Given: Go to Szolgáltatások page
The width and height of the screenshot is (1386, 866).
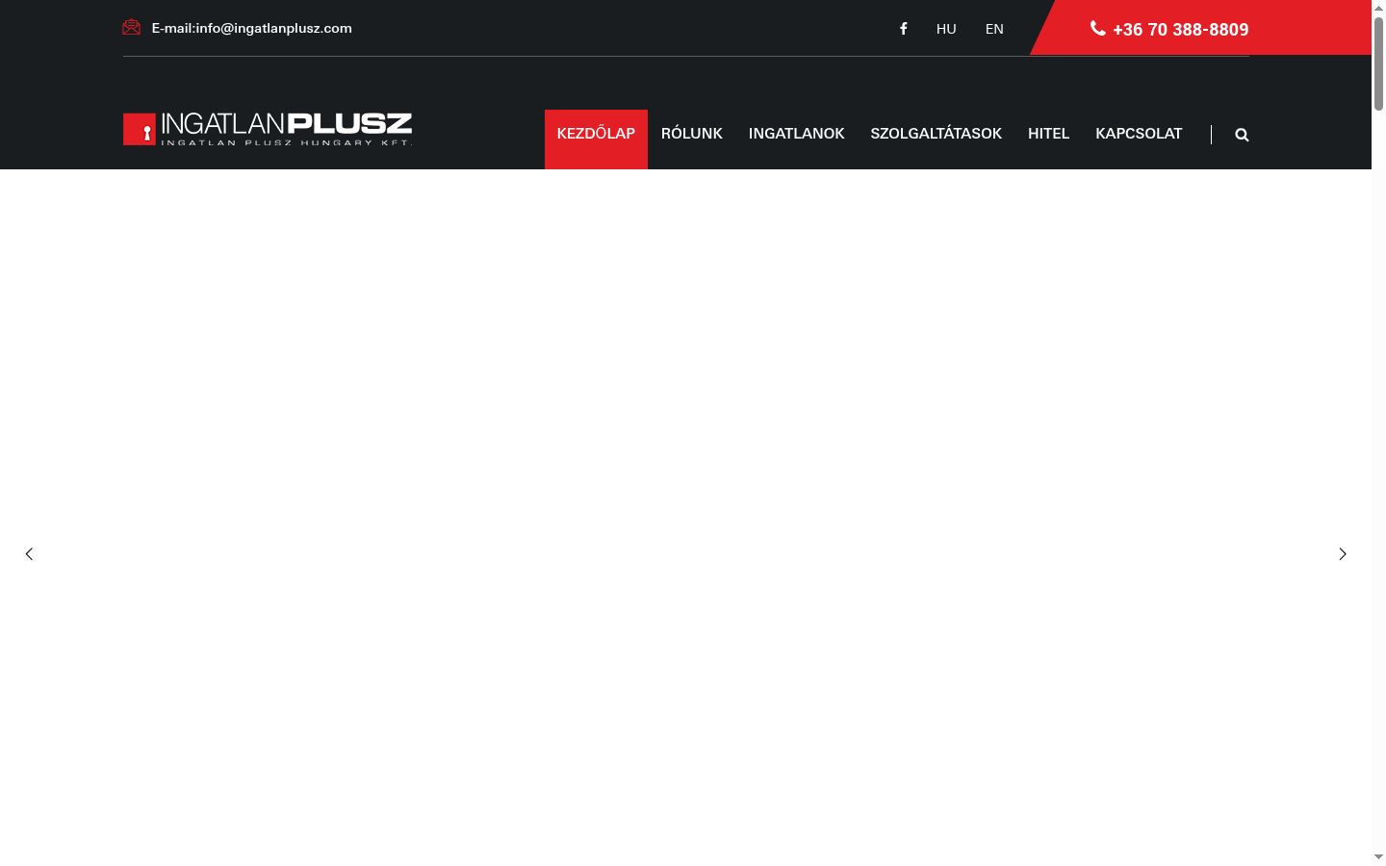Looking at the screenshot, I should tap(937, 134).
